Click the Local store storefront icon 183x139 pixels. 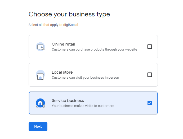[x=40, y=75]
